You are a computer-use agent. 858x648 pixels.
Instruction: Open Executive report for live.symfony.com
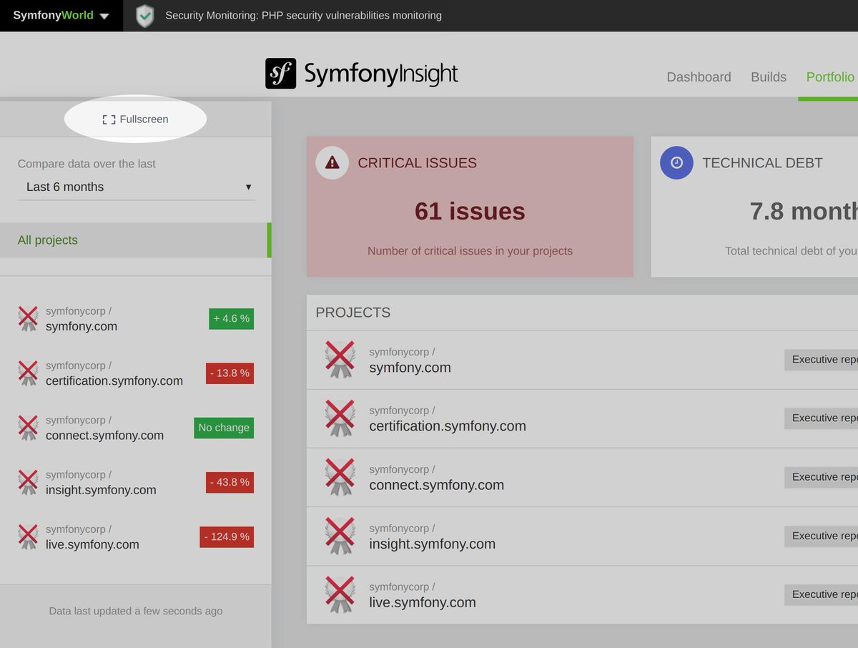coord(821,594)
